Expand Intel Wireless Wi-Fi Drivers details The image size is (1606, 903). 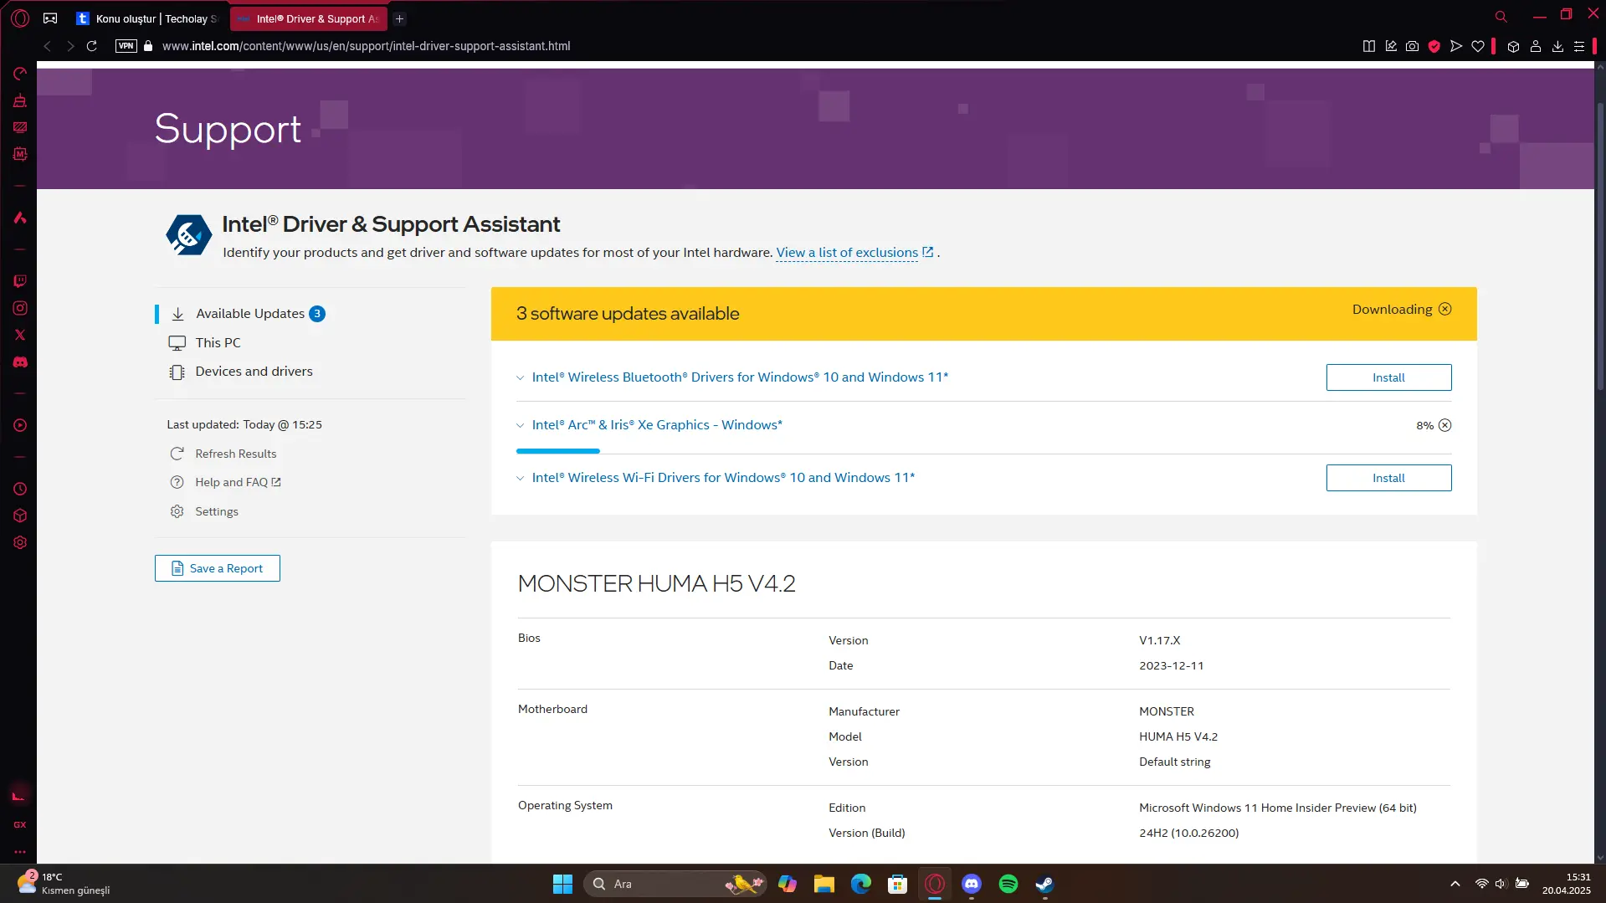[520, 478]
